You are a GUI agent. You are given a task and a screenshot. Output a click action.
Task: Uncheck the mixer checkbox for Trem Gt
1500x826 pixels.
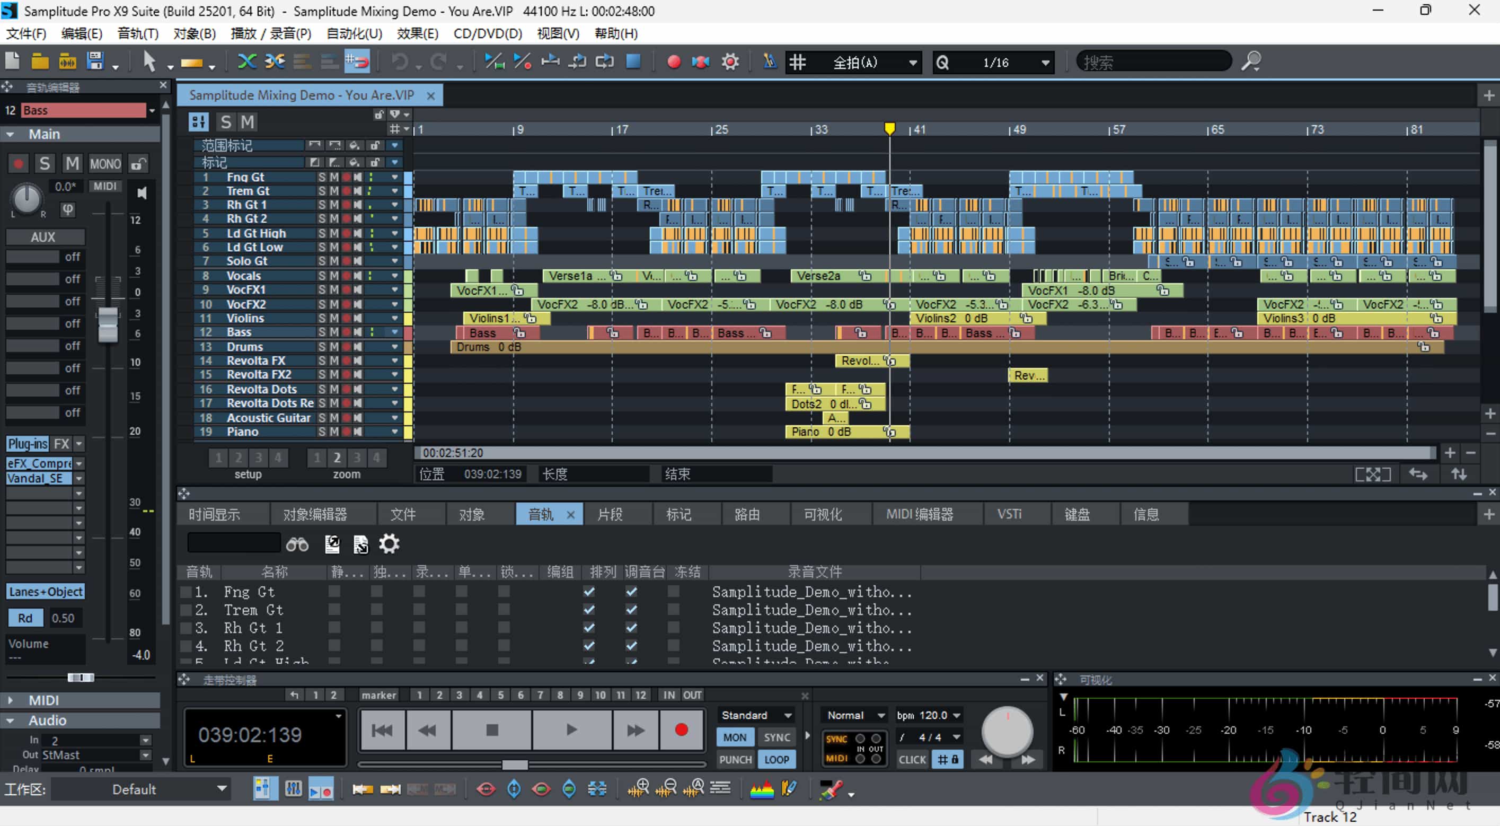pyautogui.click(x=632, y=610)
